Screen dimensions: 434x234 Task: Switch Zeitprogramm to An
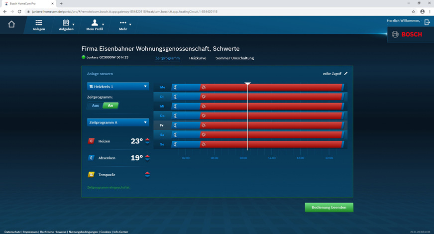coord(110,106)
